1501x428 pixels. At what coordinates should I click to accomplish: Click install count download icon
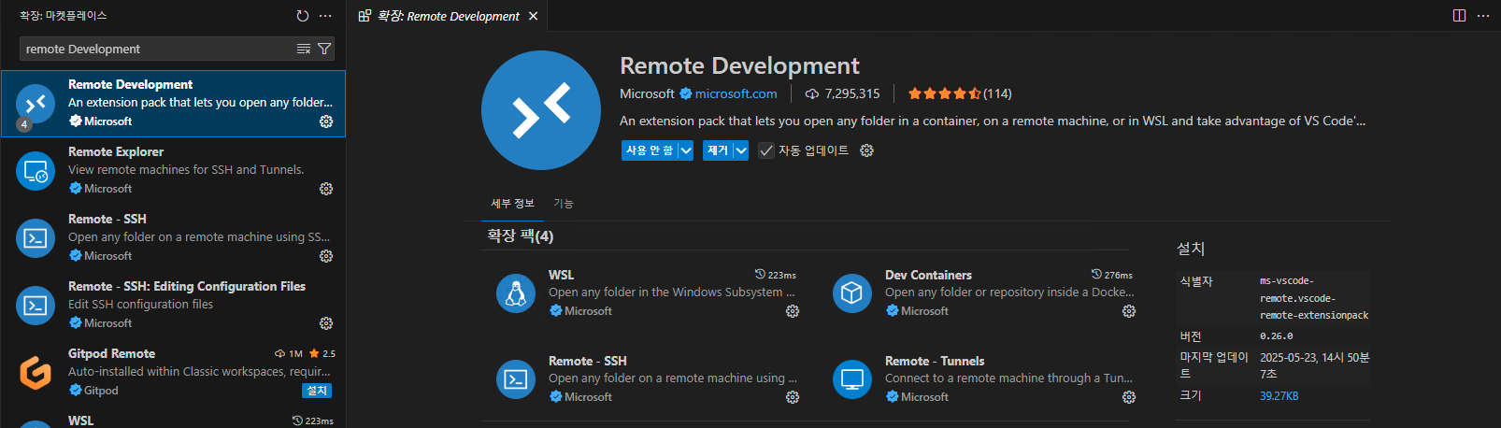coord(812,93)
